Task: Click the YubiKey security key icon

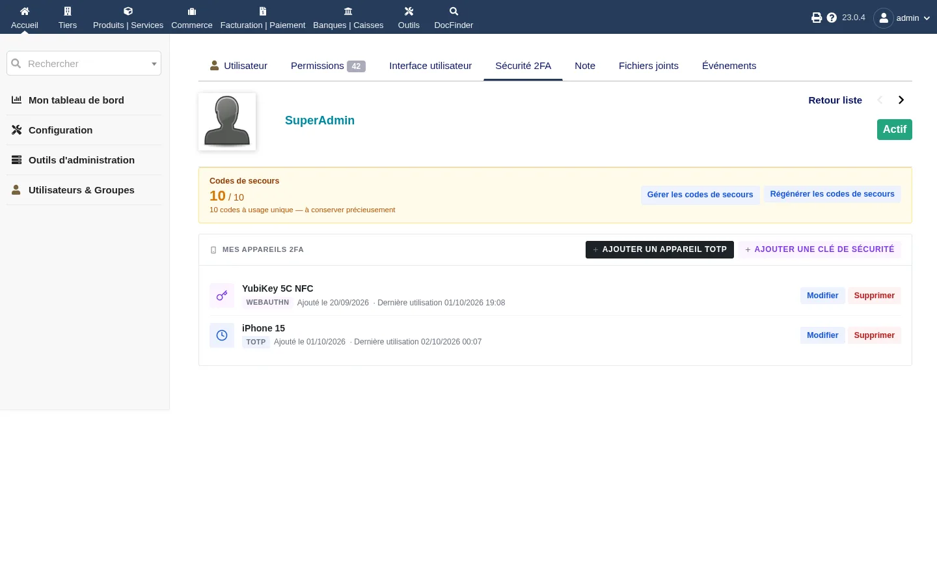Action: click(x=222, y=296)
